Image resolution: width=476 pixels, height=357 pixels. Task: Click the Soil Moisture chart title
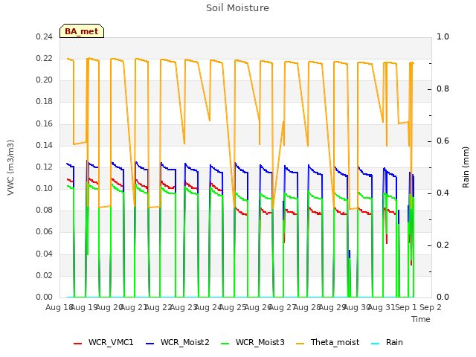(x=237, y=8)
